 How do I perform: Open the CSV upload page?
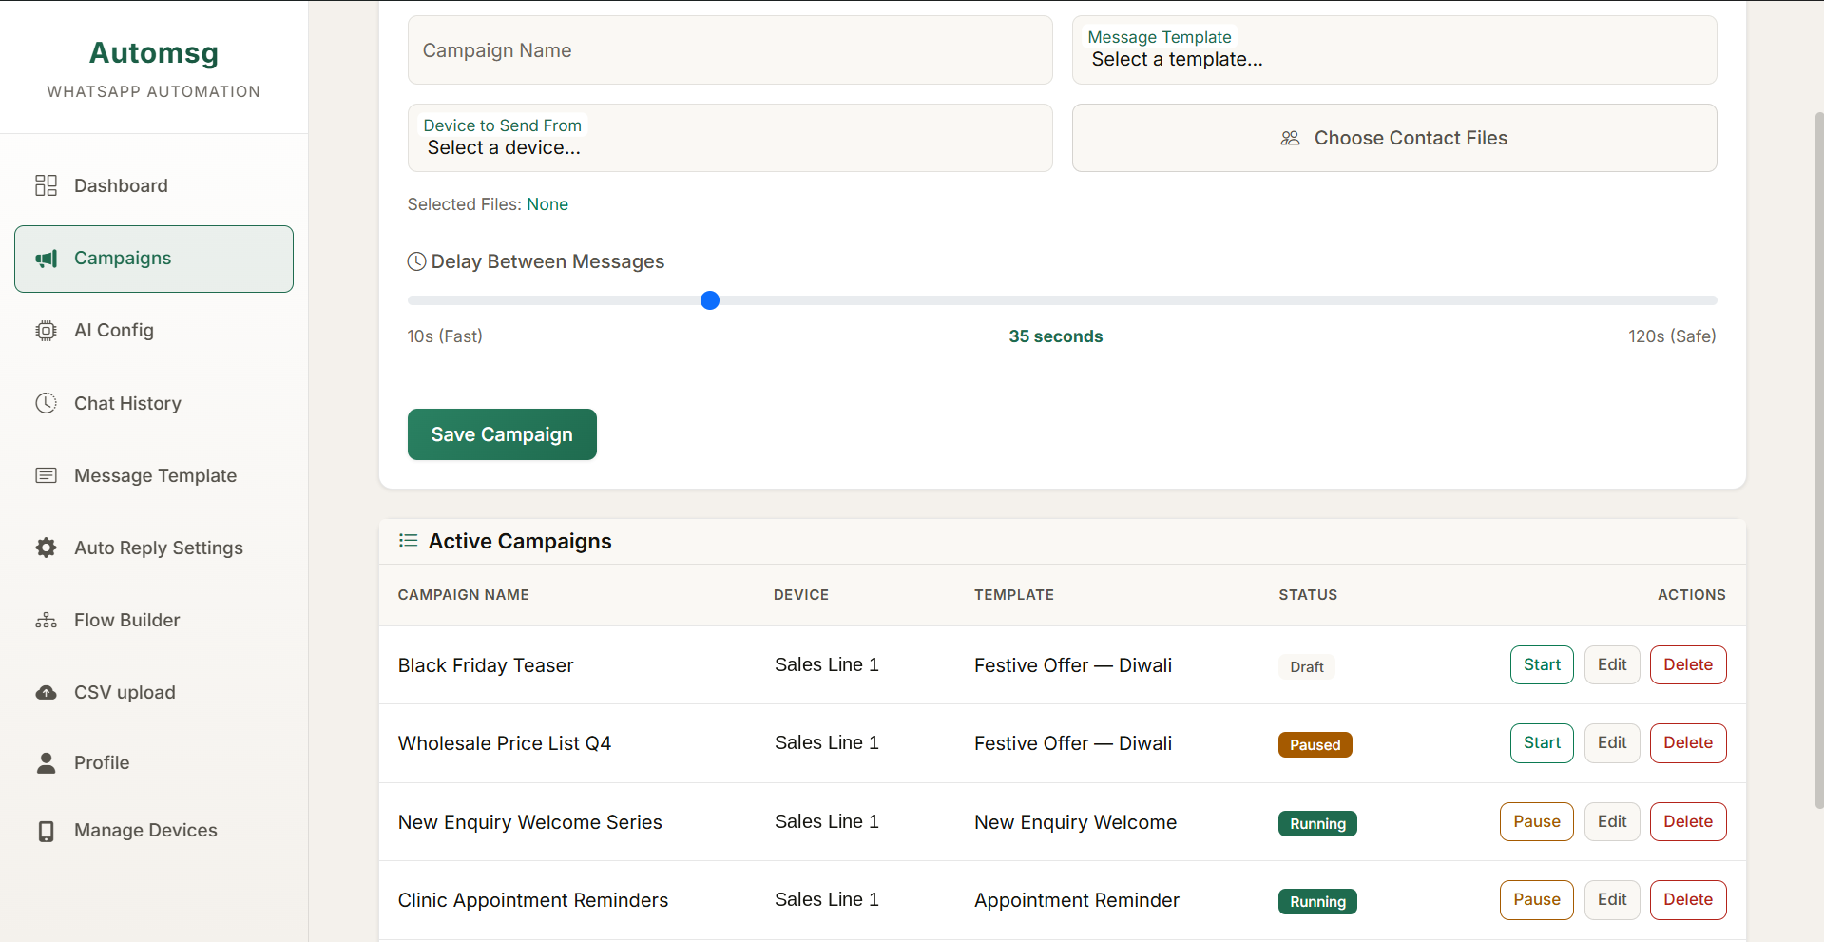(x=154, y=692)
